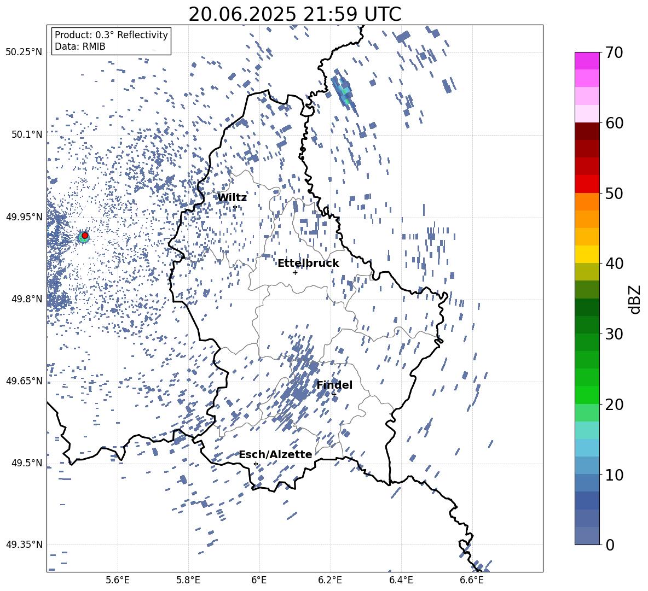Click the 'Data: RMIB' legend text
The width and height of the screenshot is (648, 591).
tap(80, 46)
